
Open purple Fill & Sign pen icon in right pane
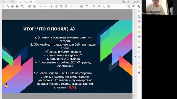(139, 62)
